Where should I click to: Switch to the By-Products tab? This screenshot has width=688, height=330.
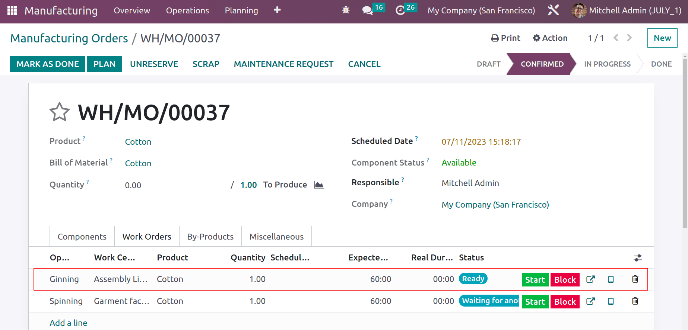pyautogui.click(x=210, y=237)
